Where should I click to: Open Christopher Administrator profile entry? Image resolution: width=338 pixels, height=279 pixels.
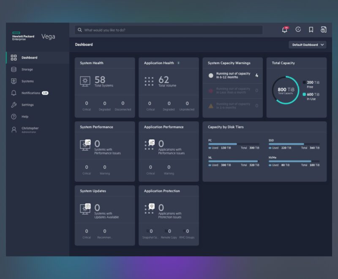click(38, 130)
